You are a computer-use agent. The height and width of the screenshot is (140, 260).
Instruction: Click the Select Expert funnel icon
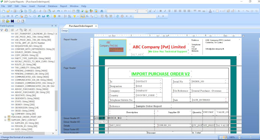tap(75, 16)
